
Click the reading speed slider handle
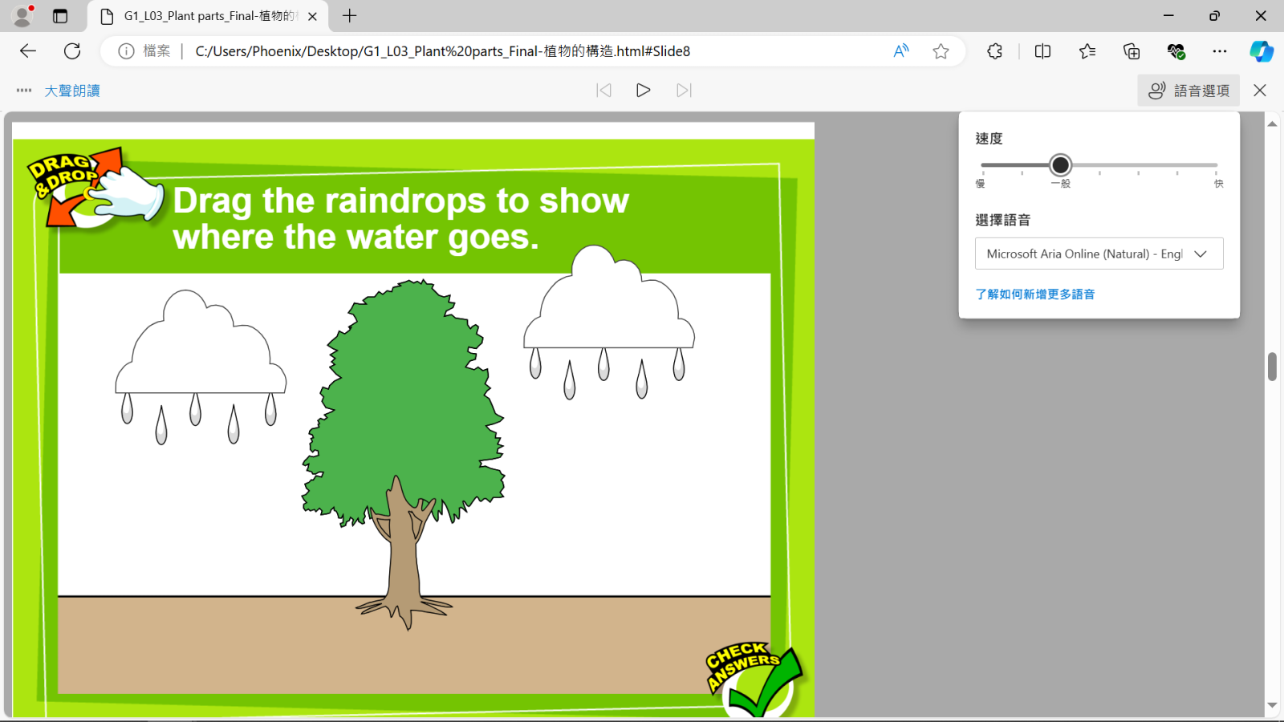coord(1060,165)
